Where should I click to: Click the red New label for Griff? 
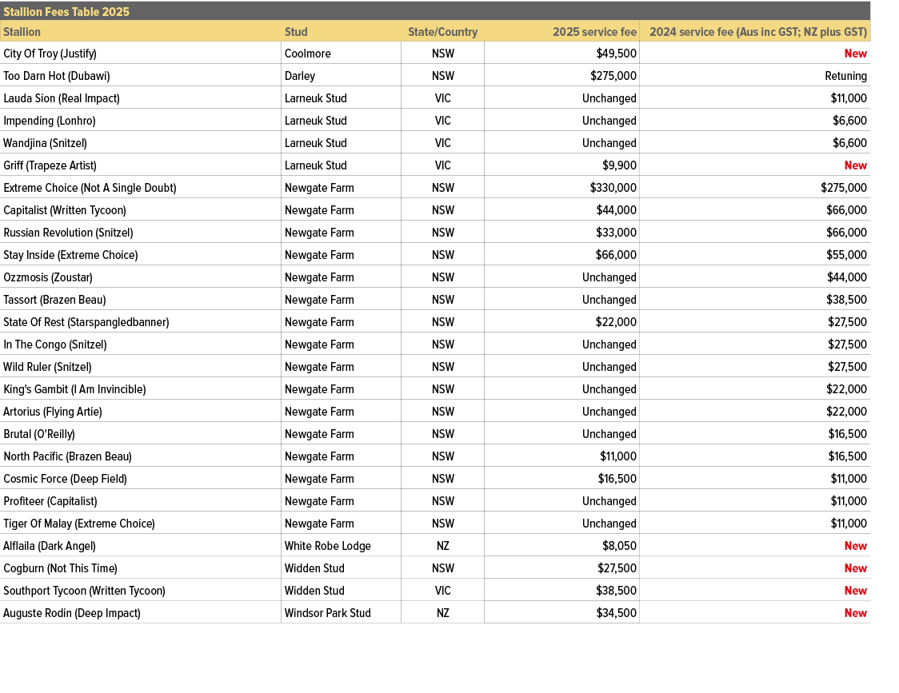tap(855, 165)
